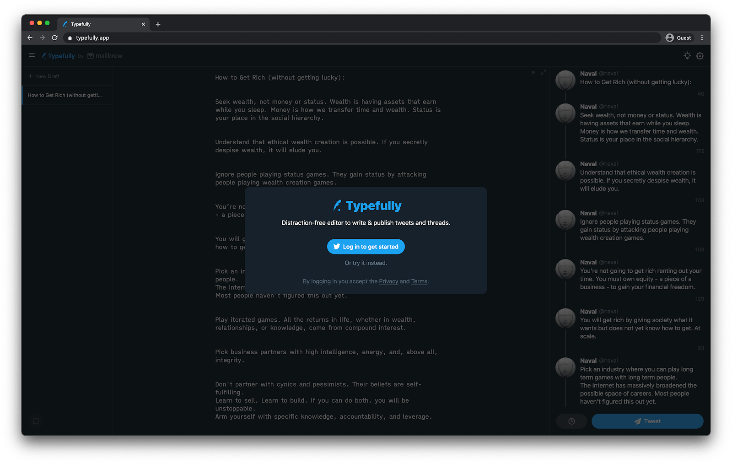
Task: Click the Typefully feather logo in dialog
Action: tap(337, 206)
